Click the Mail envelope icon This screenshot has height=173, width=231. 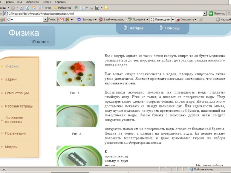point(84,8)
